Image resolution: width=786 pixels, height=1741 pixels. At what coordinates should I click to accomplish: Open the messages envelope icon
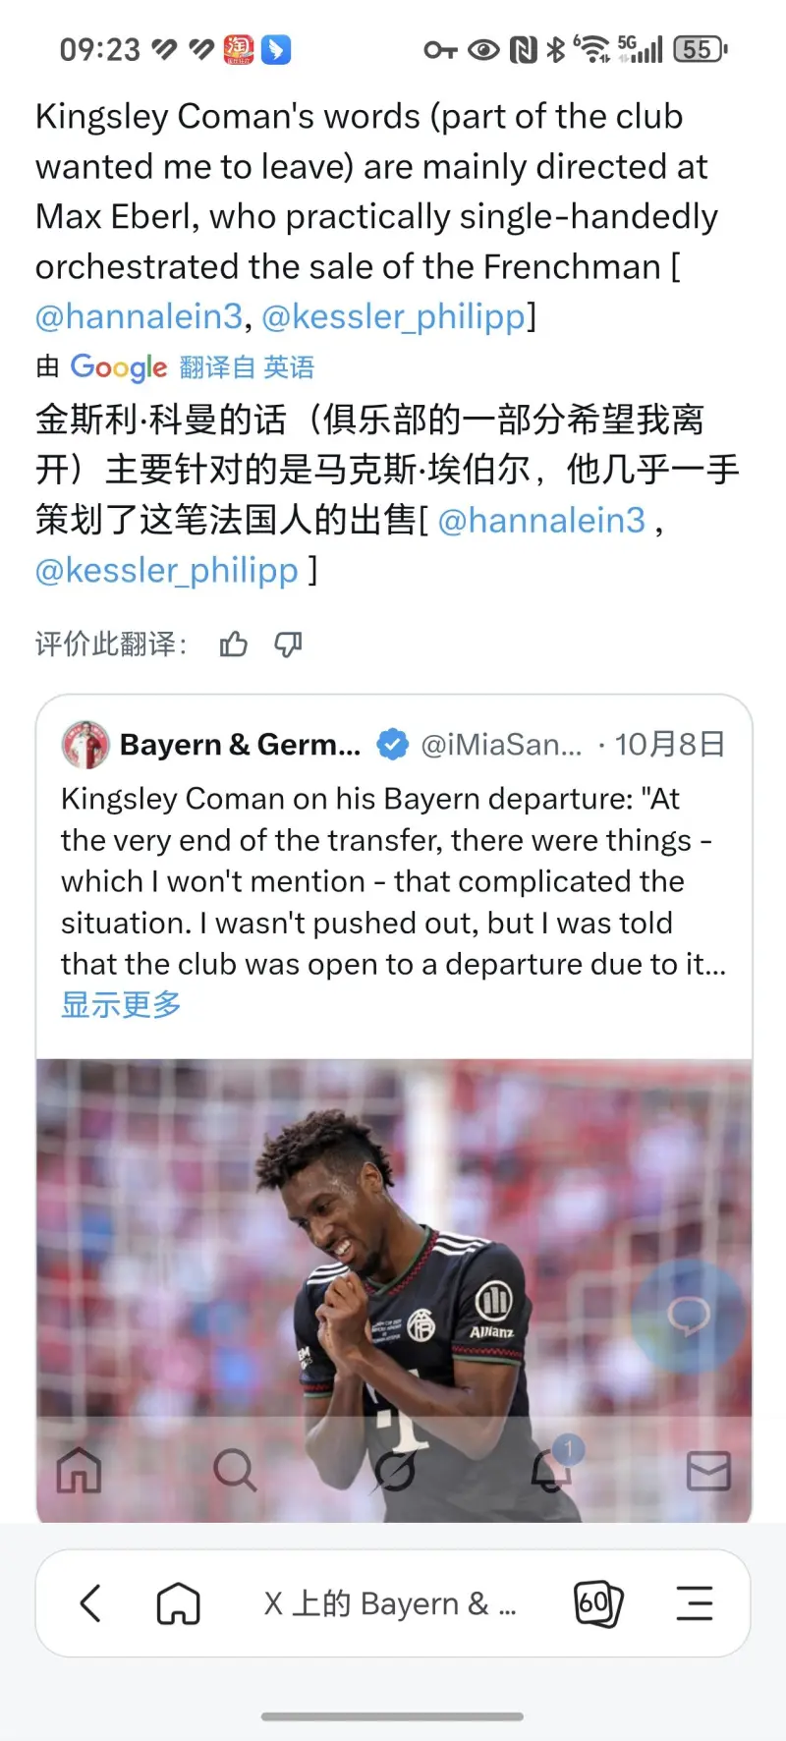point(708,1471)
